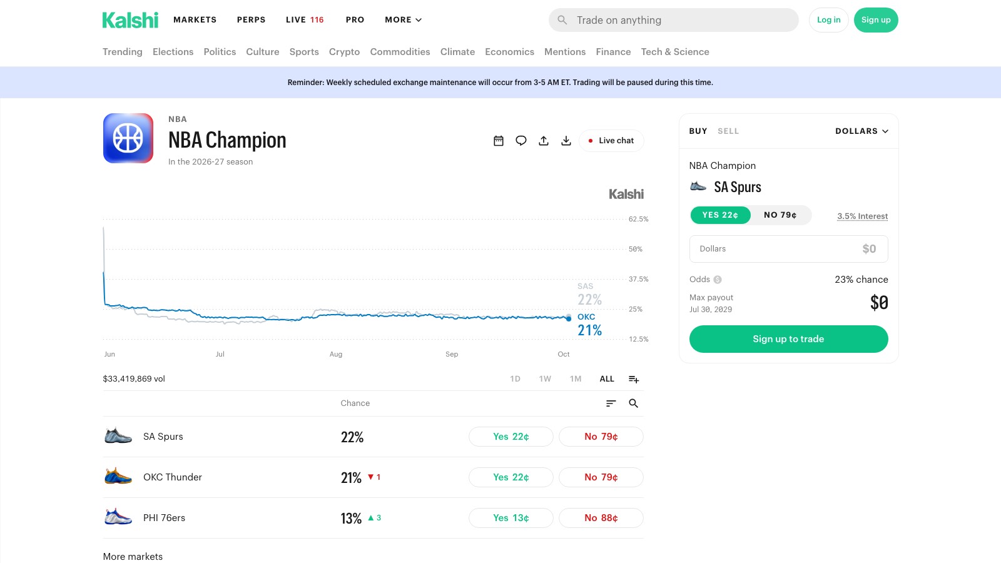This screenshot has width=1001, height=563.
Task: Click the PHI 76ers shoe icon
Action: 118,517
